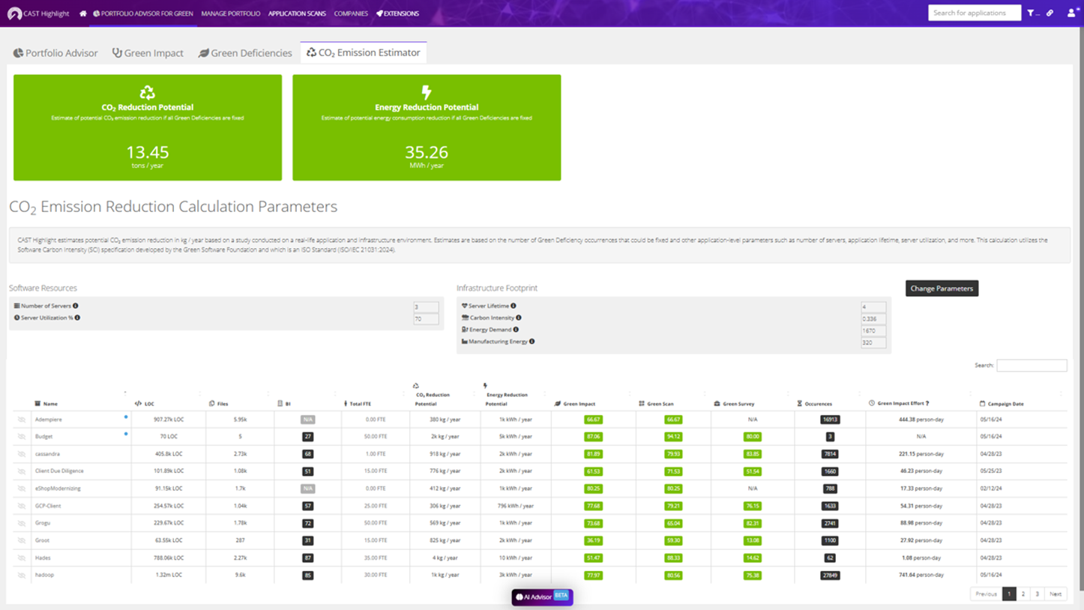Open the filter dropdown beside application search
This screenshot has width=1084, height=610.
point(1033,13)
